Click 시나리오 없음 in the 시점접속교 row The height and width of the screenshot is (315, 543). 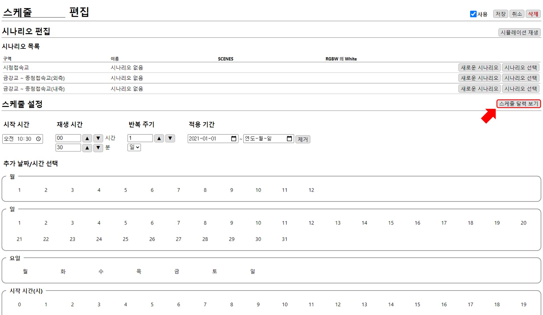pyautogui.click(x=127, y=67)
